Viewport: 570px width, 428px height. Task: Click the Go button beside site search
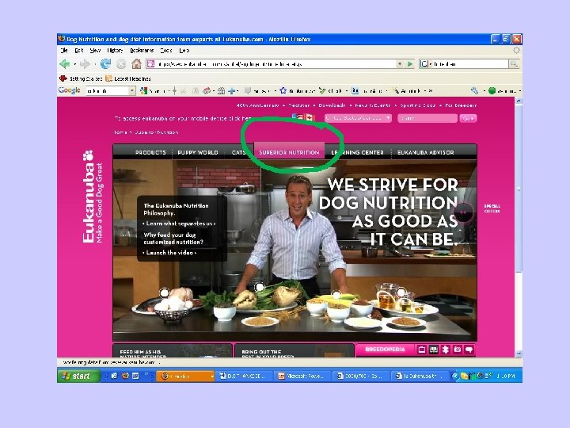click(468, 118)
